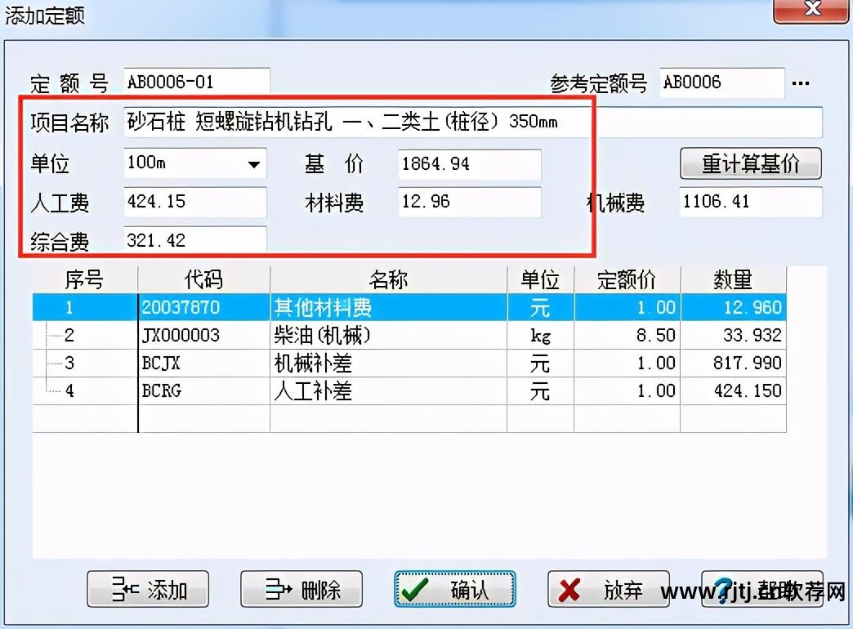This screenshot has height=629, width=853.
Task: Click the 定额价 column header
Action: click(627, 279)
